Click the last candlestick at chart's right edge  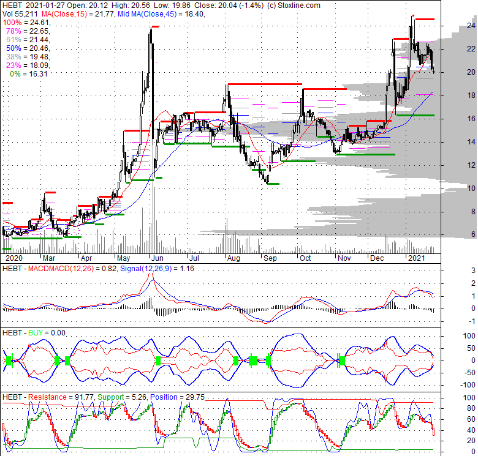pos(434,71)
